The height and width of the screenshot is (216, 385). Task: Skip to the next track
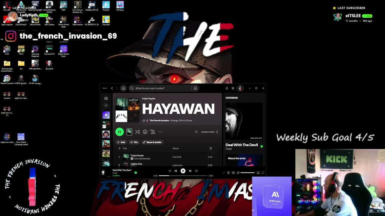point(190,171)
